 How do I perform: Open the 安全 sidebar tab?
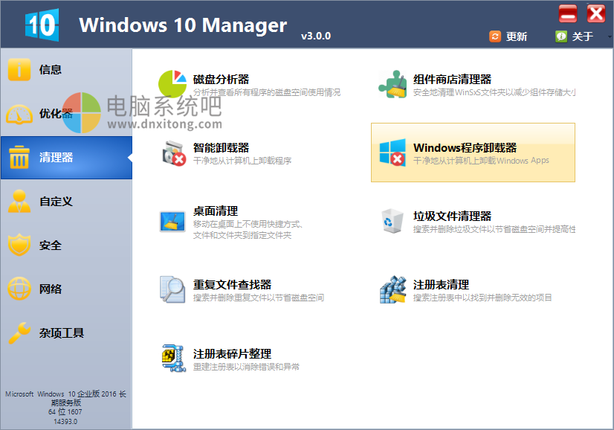[66, 246]
